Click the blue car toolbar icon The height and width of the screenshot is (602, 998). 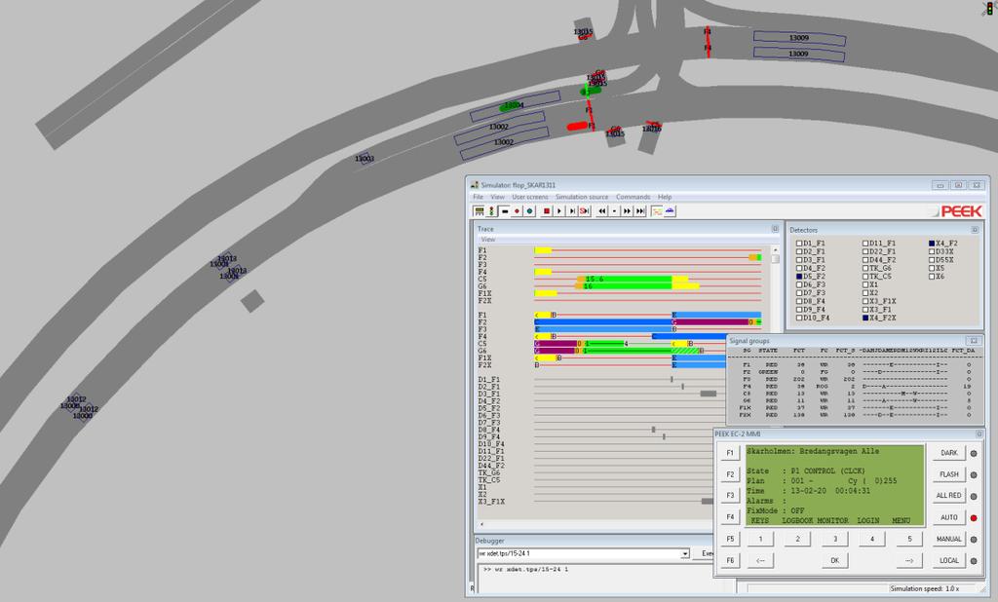click(670, 211)
